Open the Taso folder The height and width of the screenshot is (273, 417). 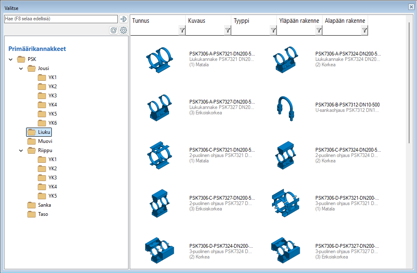tap(43, 214)
